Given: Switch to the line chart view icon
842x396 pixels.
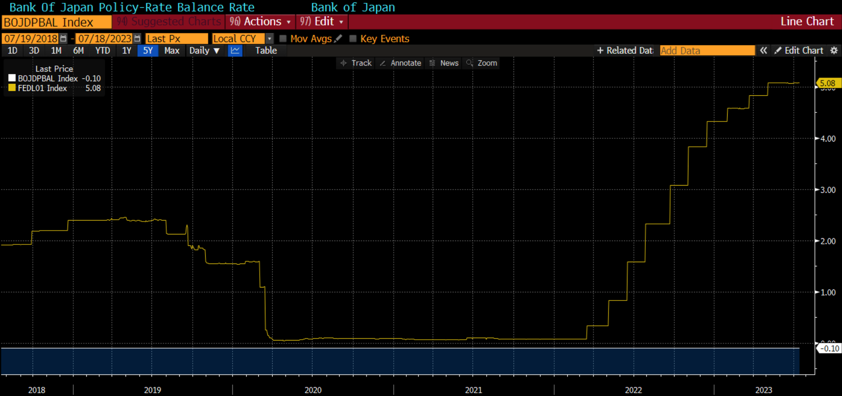Looking at the screenshot, I should point(235,50).
